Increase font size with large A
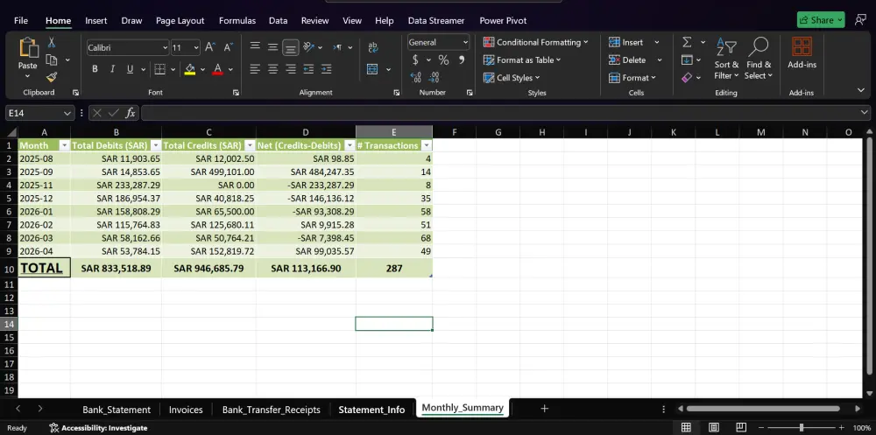 [210, 47]
